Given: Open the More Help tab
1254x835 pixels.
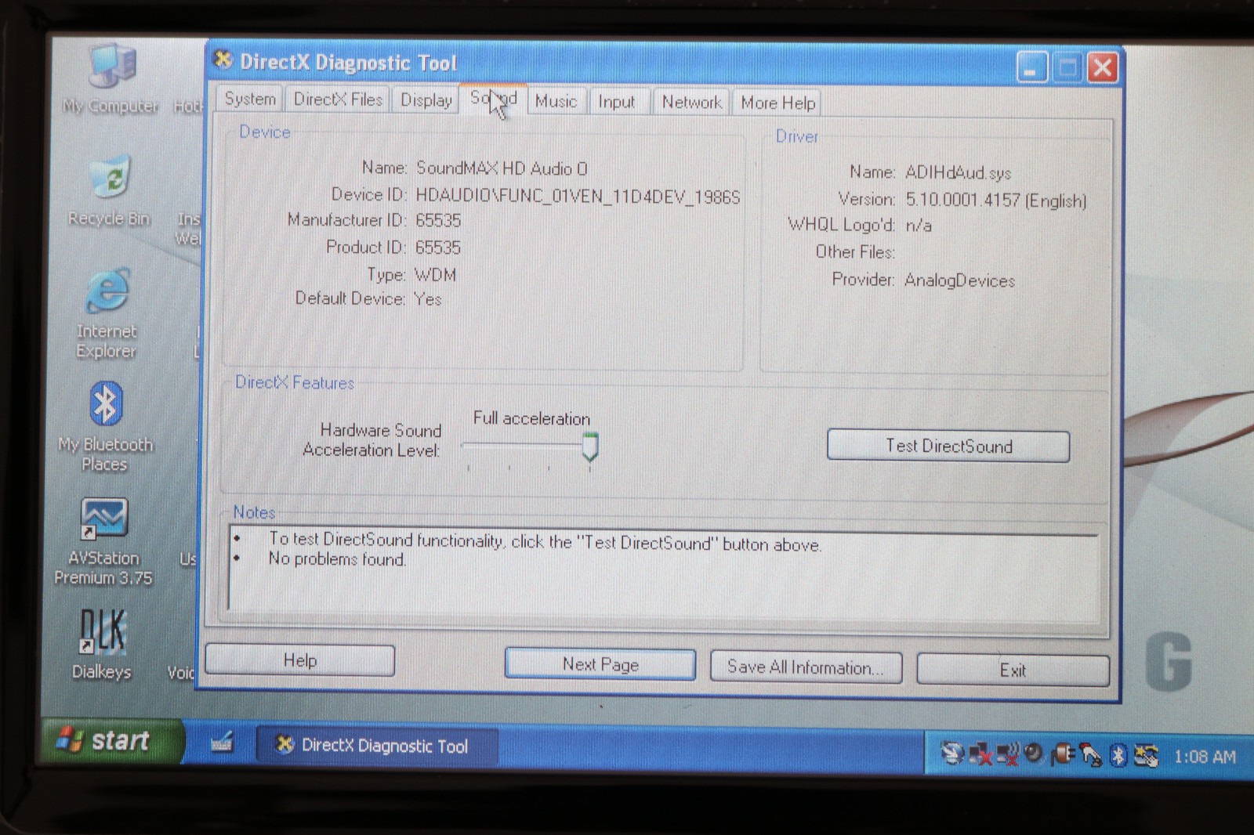Looking at the screenshot, I should pyautogui.click(x=778, y=103).
